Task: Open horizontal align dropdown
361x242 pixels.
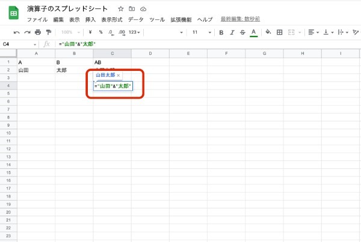Action: click(313, 32)
